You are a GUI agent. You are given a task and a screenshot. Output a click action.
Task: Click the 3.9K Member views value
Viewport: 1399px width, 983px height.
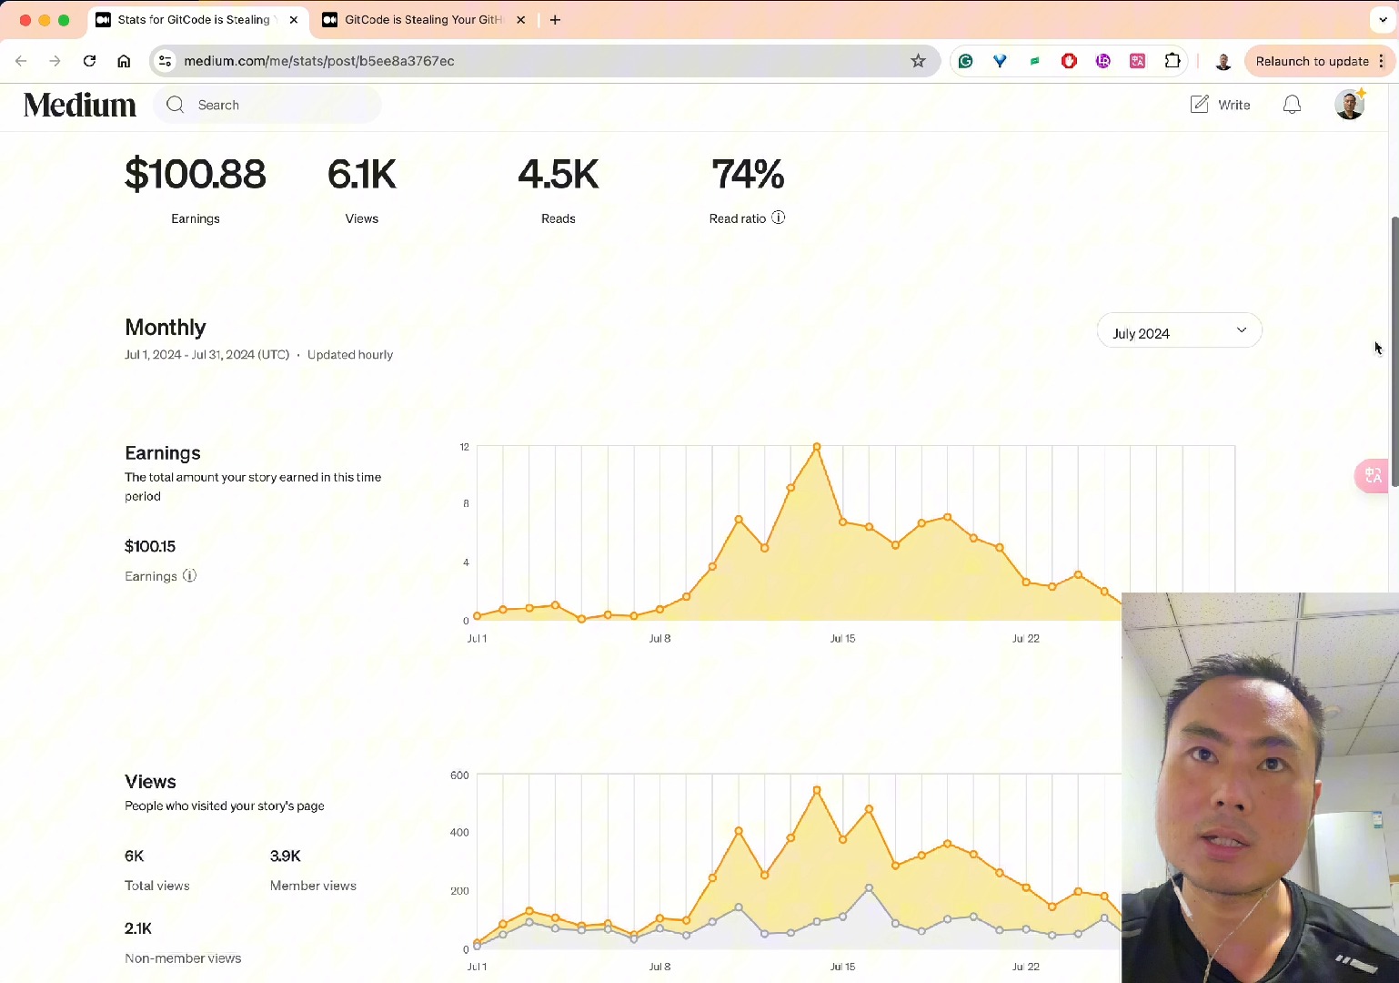pyautogui.click(x=286, y=856)
